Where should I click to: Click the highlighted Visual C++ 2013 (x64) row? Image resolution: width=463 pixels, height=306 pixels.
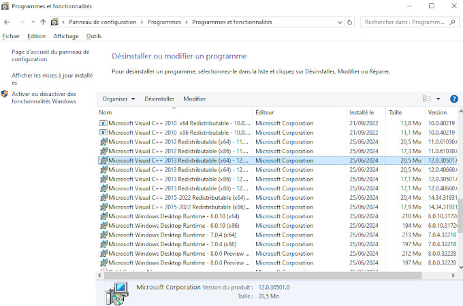click(278, 160)
